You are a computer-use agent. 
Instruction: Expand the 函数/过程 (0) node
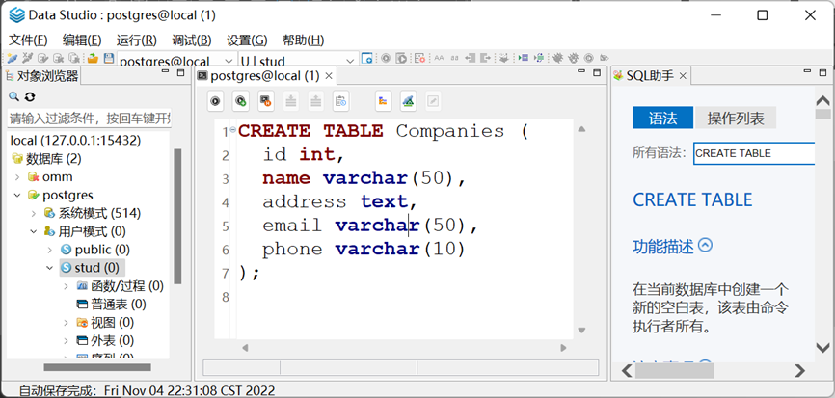click(x=66, y=286)
